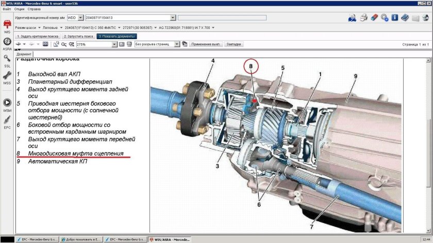Open the WSM module icon
The height and width of the screenshot is (243, 433).
7,103
